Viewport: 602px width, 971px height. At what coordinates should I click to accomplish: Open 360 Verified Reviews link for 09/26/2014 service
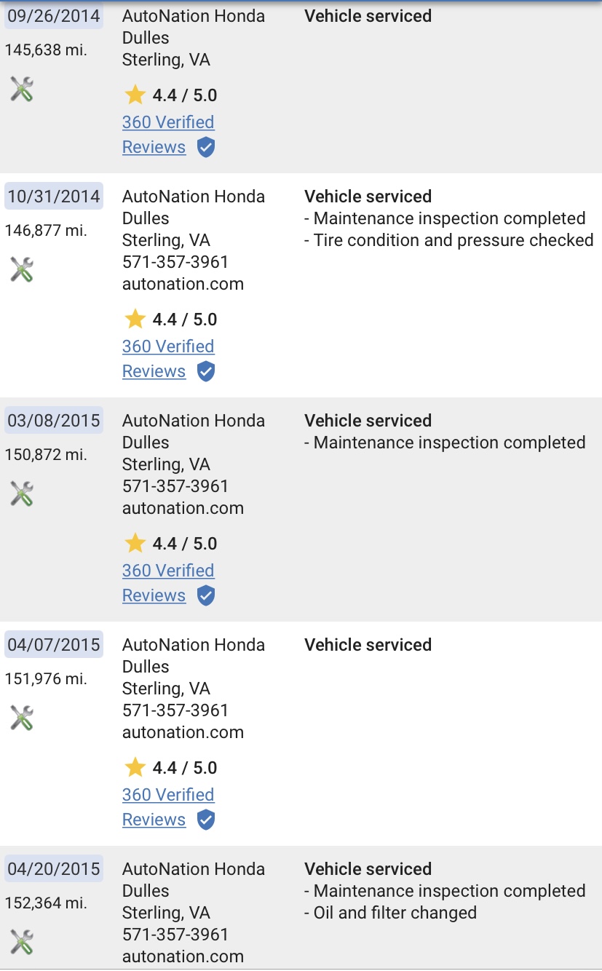click(x=168, y=135)
